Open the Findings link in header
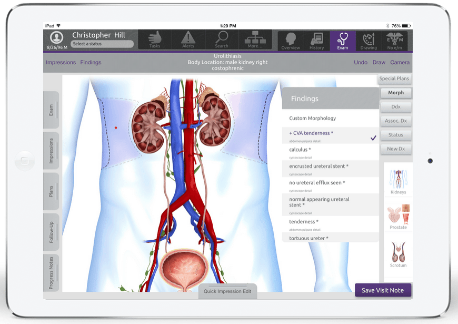Viewport: 458px width, 324px height. [91, 62]
